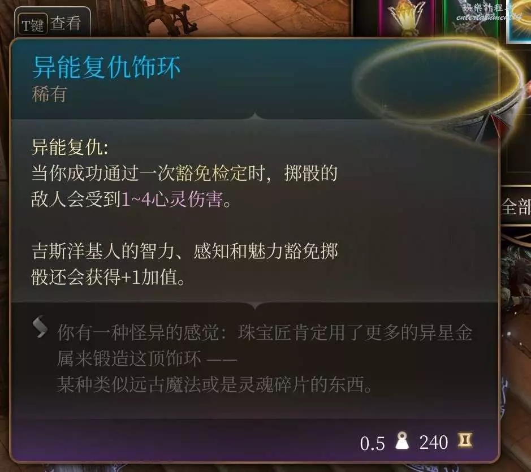Click the 查看 inspect button

66,24
